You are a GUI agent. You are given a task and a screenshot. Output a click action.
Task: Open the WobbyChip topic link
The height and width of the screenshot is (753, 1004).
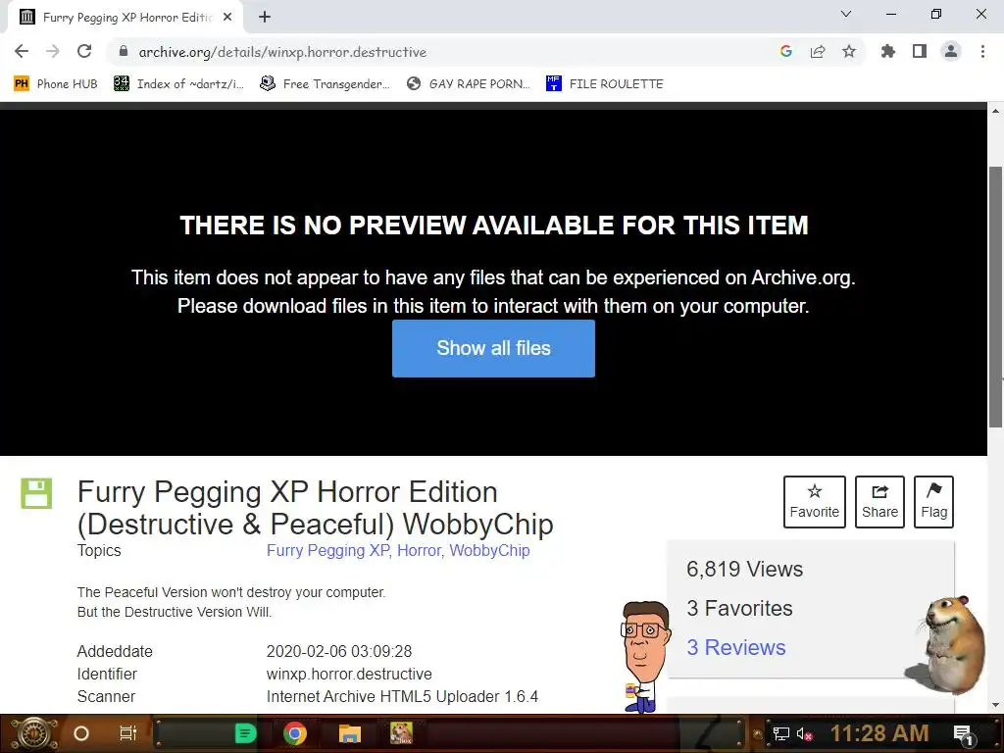[489, 551]
